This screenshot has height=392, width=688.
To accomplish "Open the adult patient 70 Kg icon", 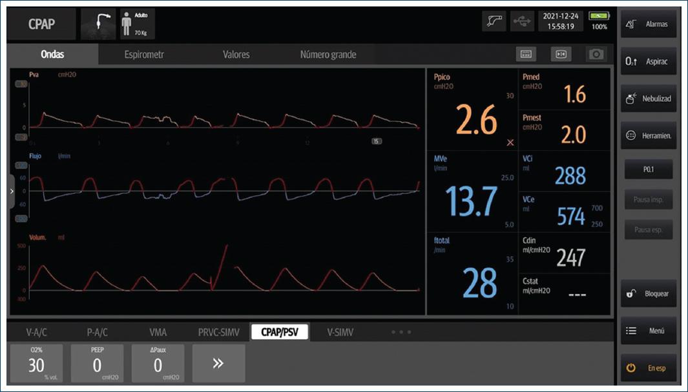I will (x=136, y=24).
